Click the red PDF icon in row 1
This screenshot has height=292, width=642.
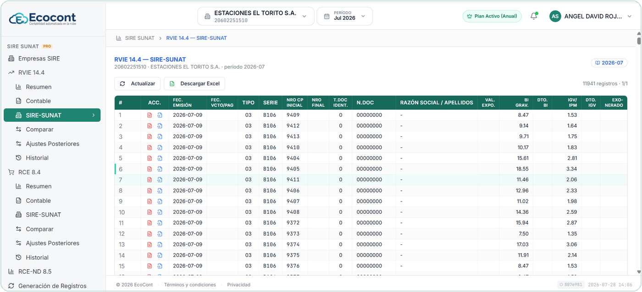pyautogui.click(x=149, y=115)
